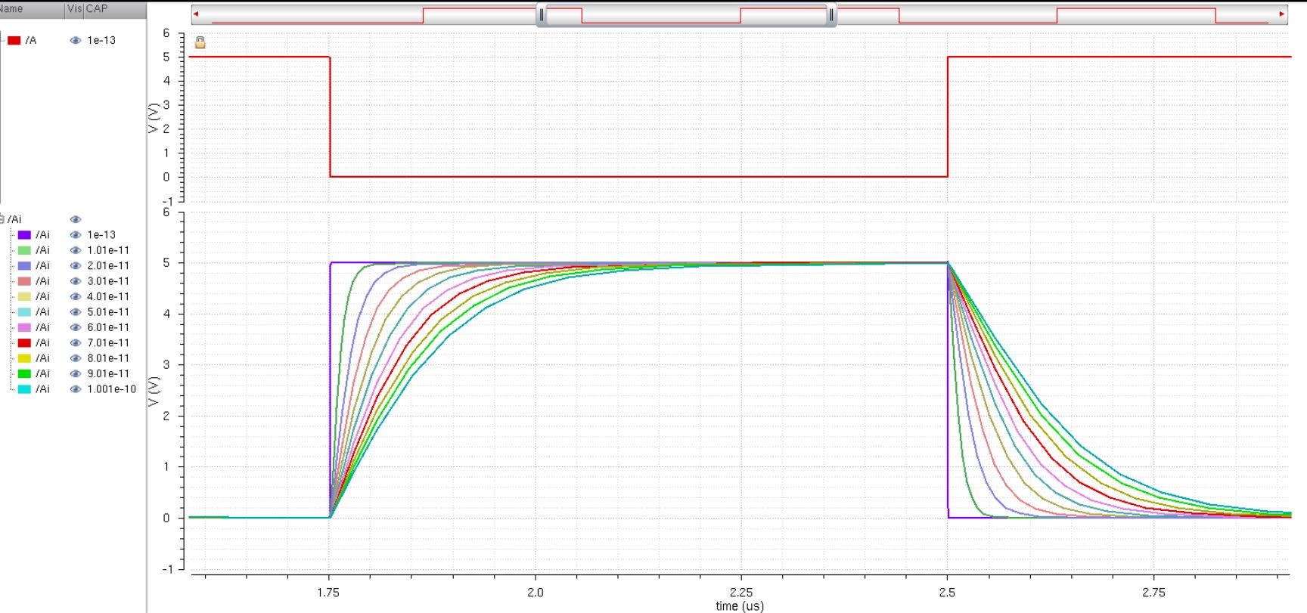Hide the /Ai trace with CAP 5.01e-11
1307x613 pixels.
[x=75, y=312]
